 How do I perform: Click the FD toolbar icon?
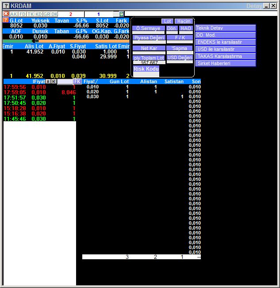click(x=22, y=14)
